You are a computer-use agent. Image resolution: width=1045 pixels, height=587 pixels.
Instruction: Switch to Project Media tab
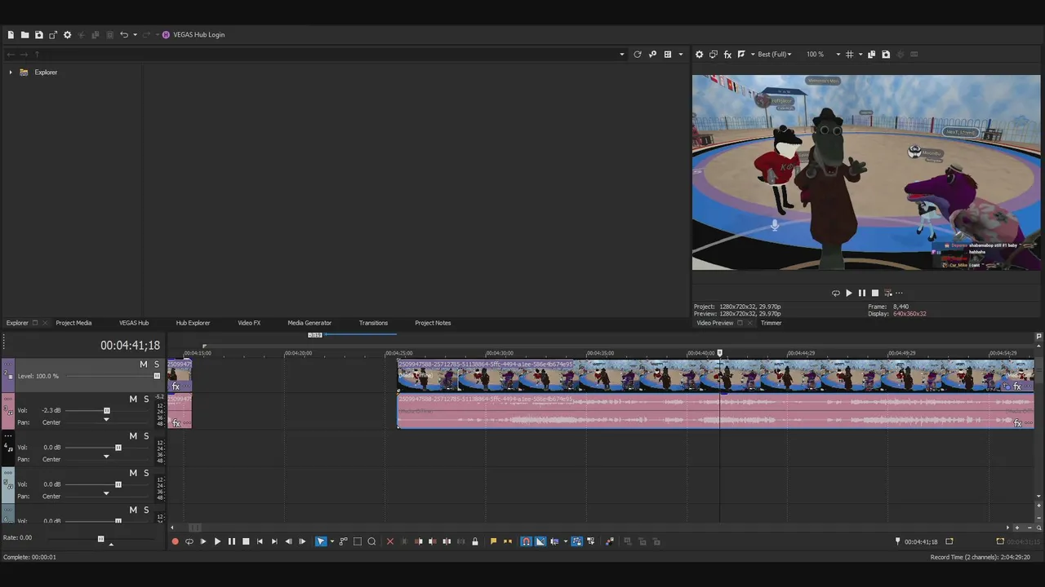pyautogui.click(x=73, y=323)
